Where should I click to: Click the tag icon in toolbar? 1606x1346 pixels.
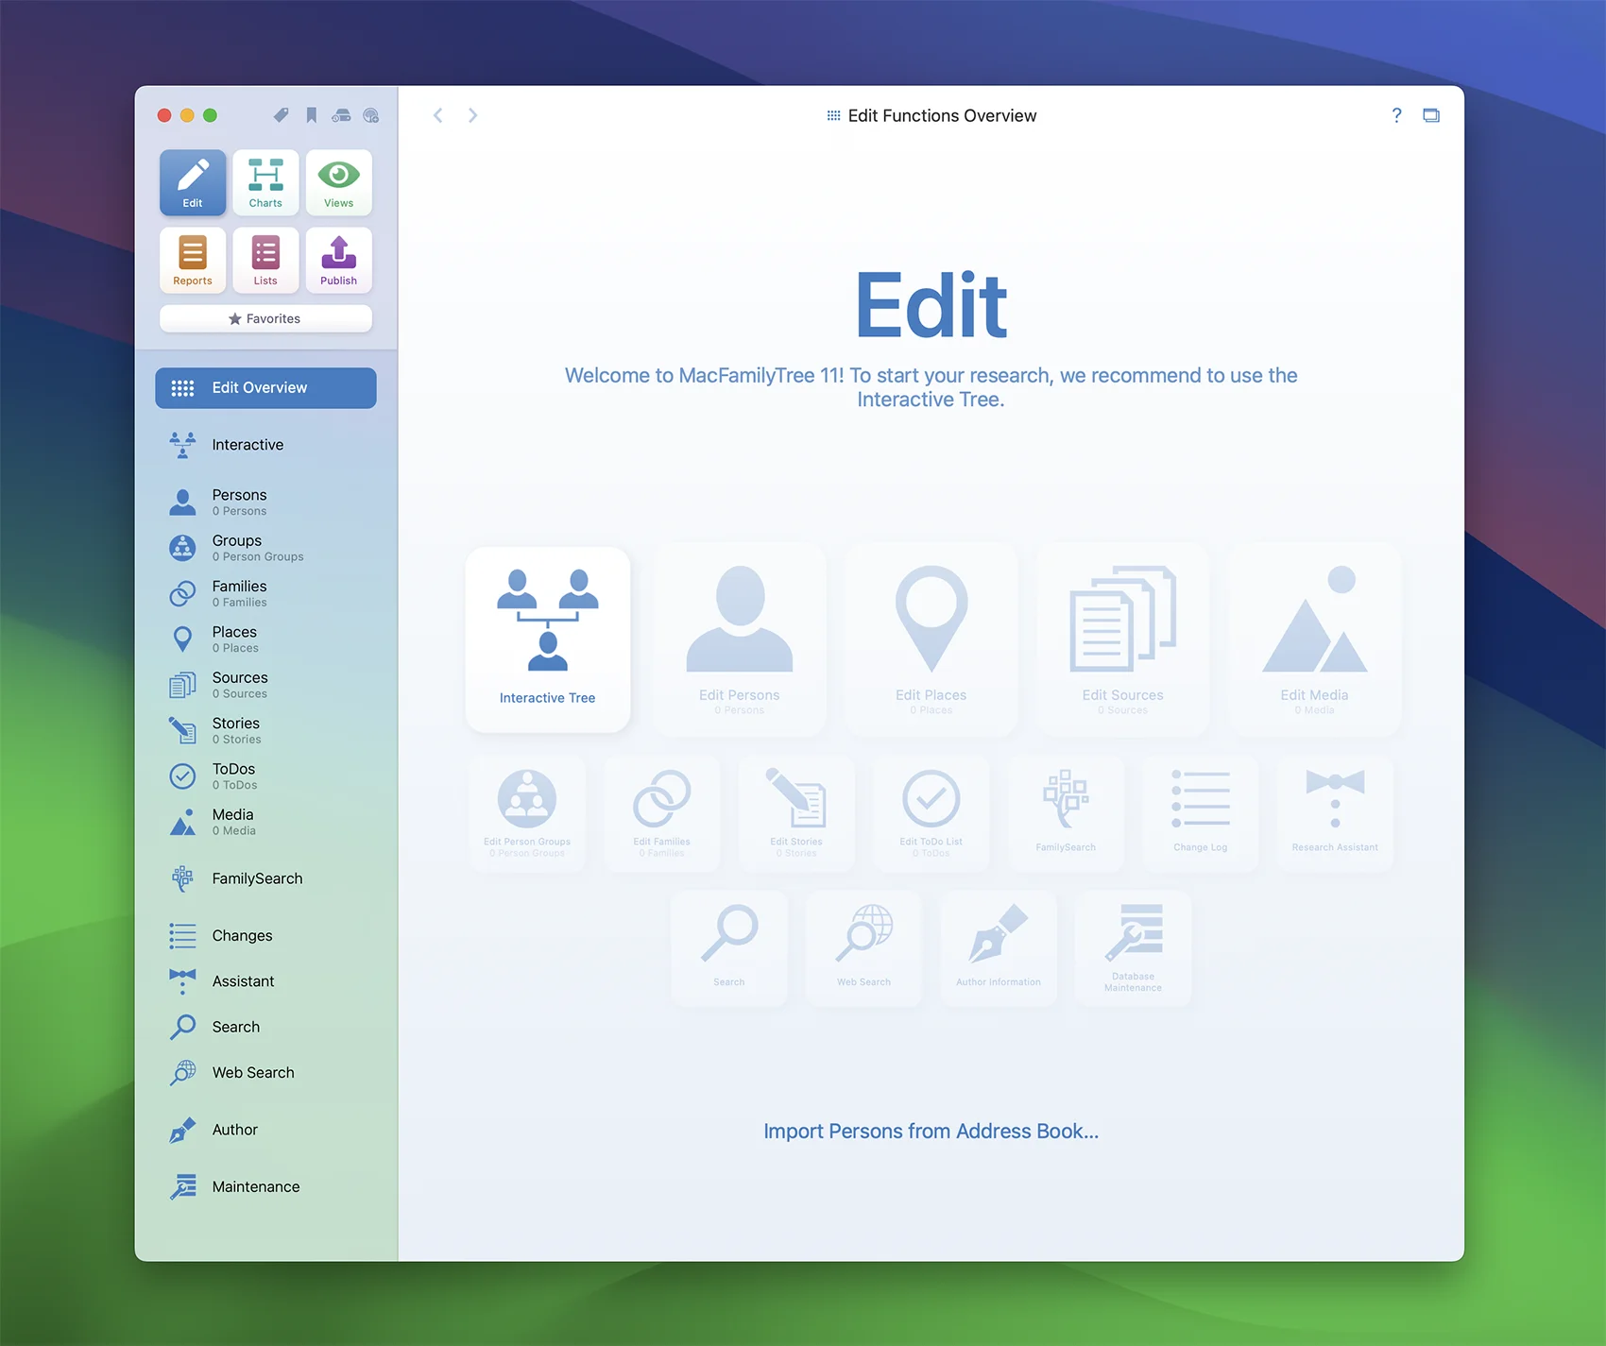[x=281, y=115]
